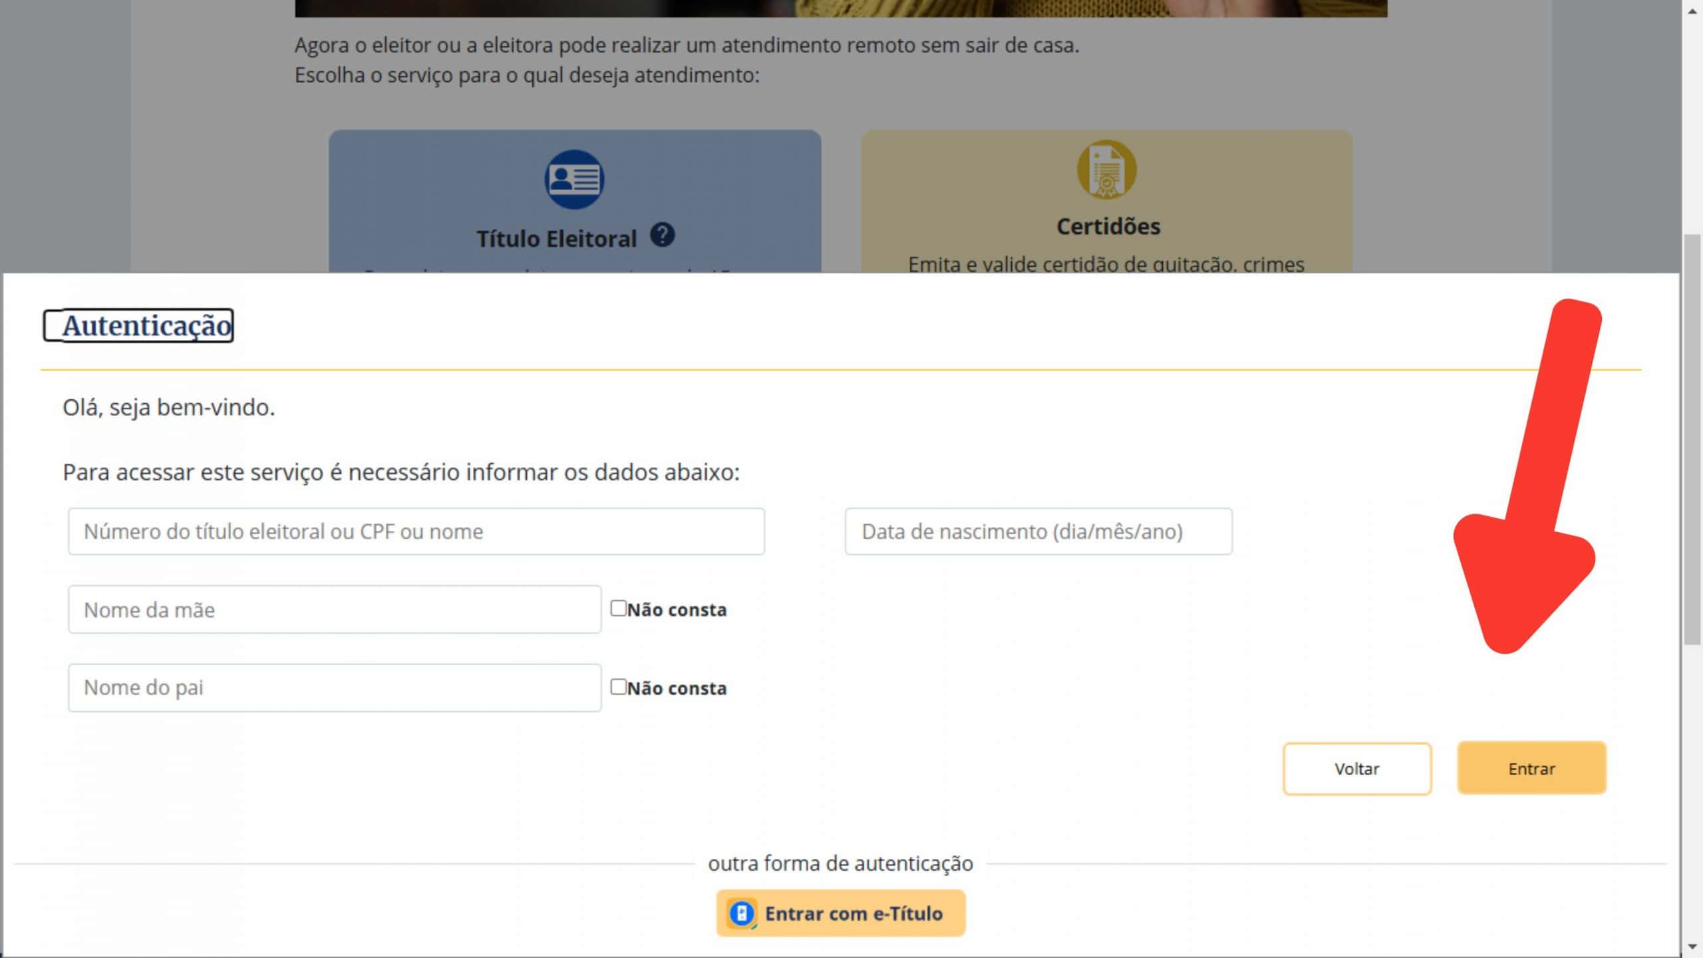The image size is (1703, 958).
Task: Click the Título Eleitoral ID card icon
Action: coord(574,180)
